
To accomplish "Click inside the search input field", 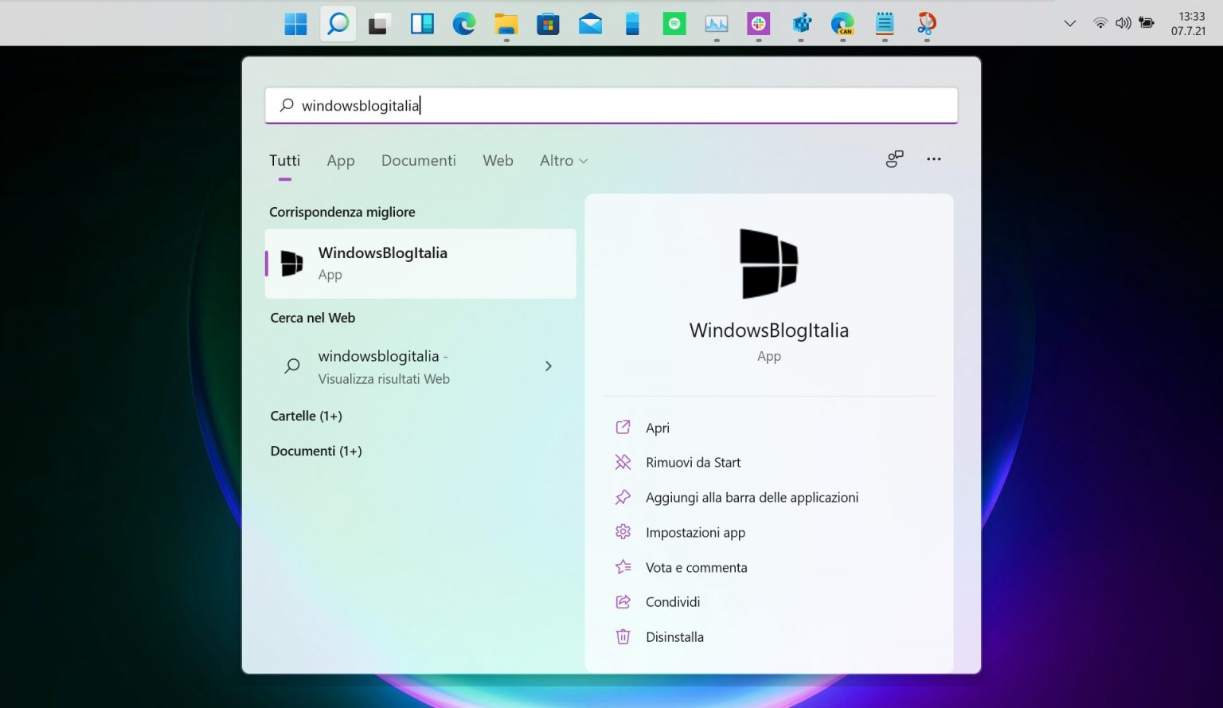I will coord(557,105).
